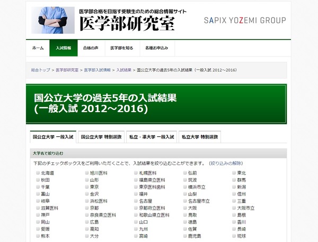The height and width of the screenshot is (242, 318).
Task: Check the 京都府立医科 checkbox
Action: 136,208
